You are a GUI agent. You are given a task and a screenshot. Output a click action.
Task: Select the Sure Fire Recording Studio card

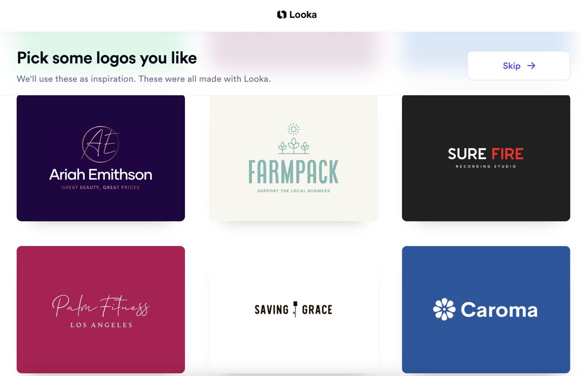pos(486,158)
